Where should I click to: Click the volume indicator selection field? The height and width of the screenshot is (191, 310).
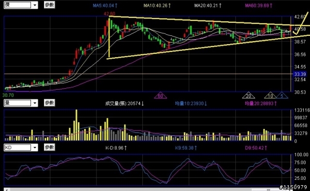17,103
